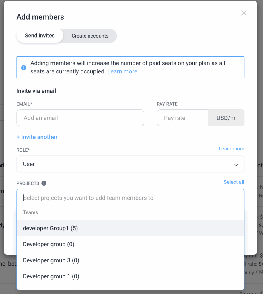Select developer Group1 (5) team option

coord(50,228)
